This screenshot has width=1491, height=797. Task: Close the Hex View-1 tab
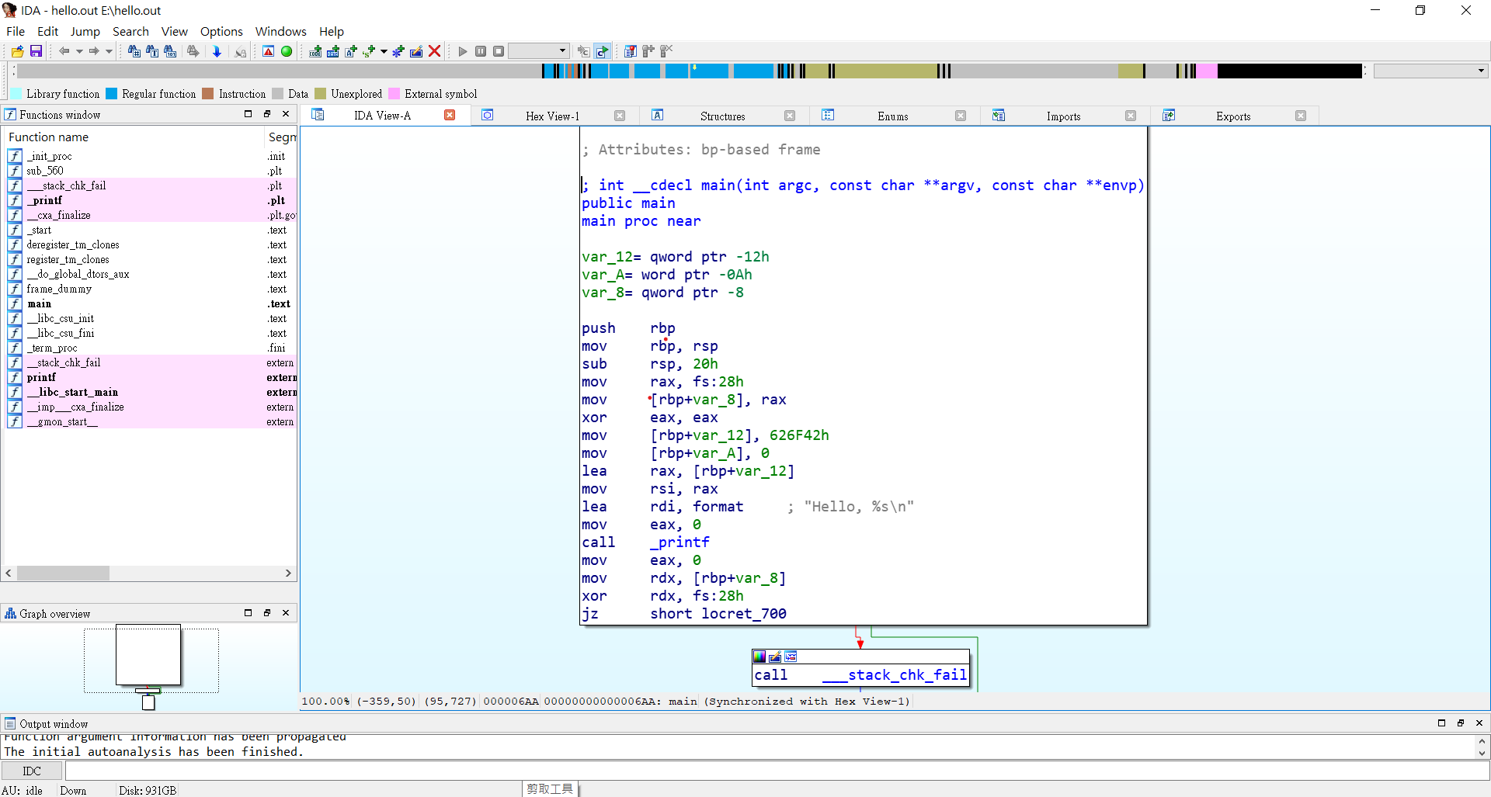point(620,116)
